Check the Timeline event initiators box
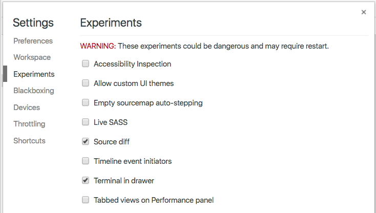 pos(86,161)
